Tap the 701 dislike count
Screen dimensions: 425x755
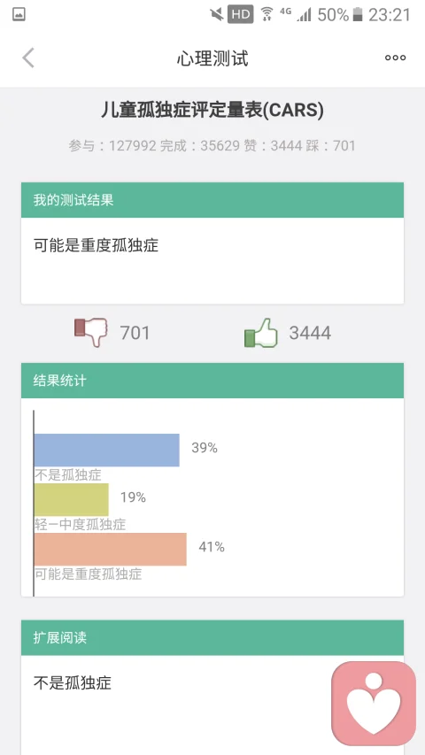click(135, 333)
